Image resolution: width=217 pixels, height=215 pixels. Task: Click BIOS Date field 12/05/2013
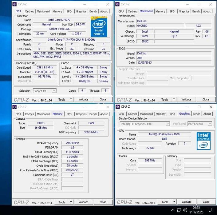174,62
